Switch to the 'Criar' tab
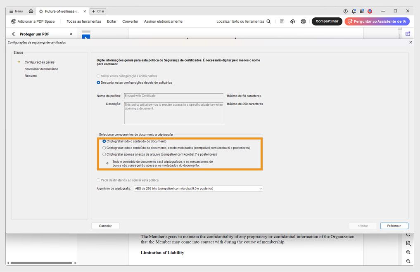Screen dimensions: 420x272 (97, 11)
